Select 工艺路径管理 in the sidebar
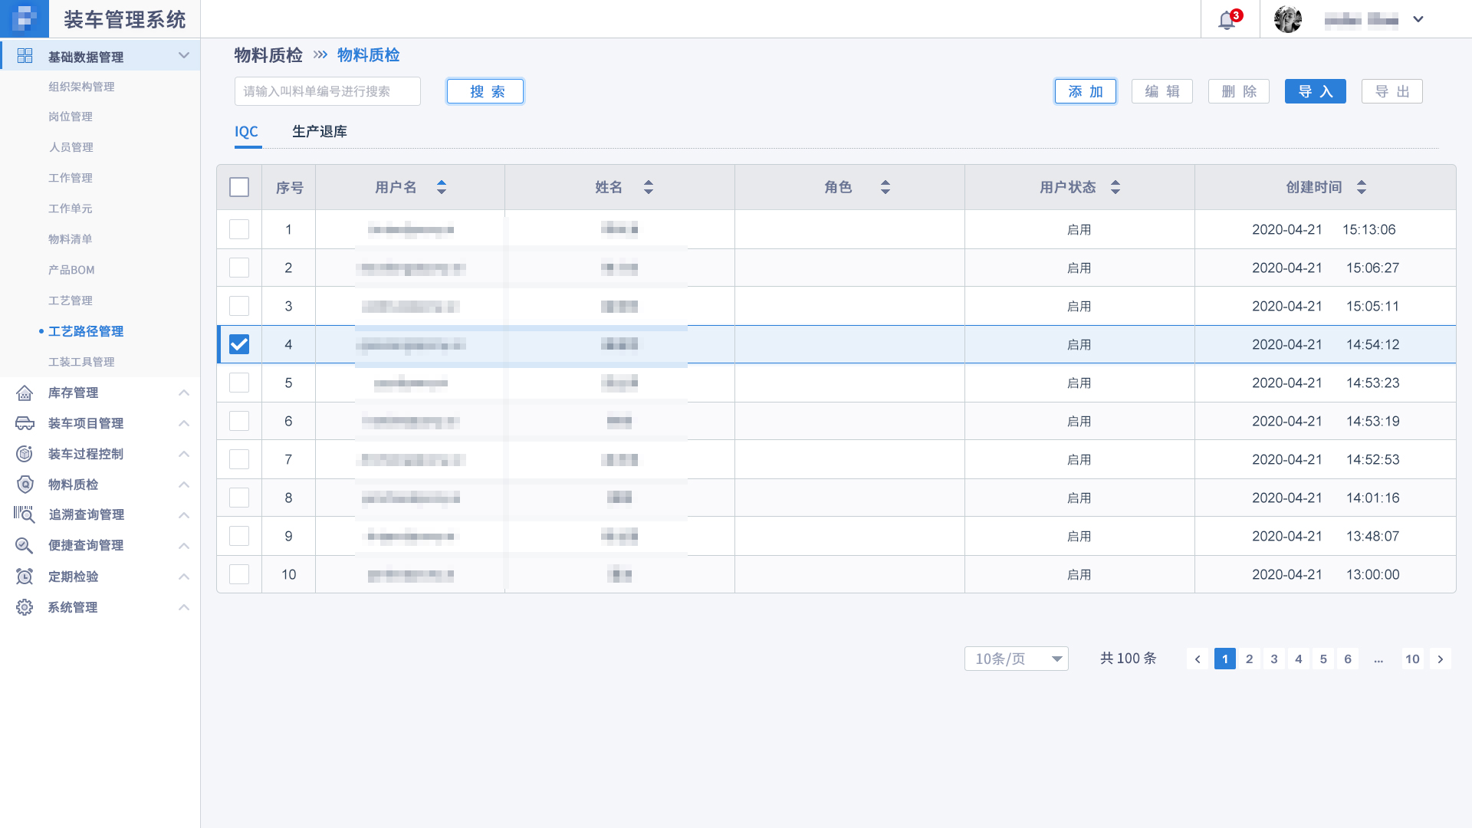This screenshot has width=1472, height=828. click(86, 331)
